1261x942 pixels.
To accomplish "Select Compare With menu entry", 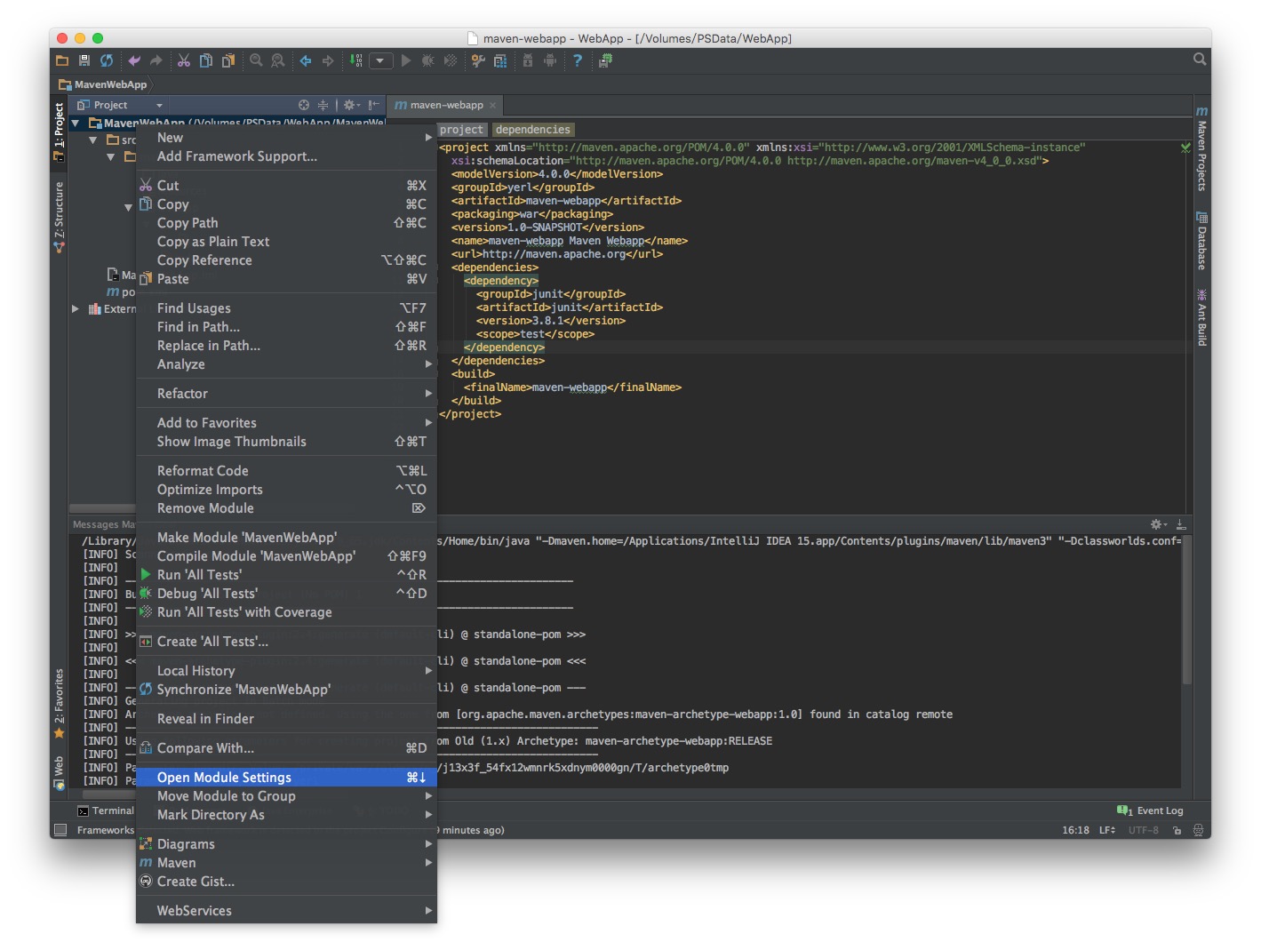I will (286, 748).
